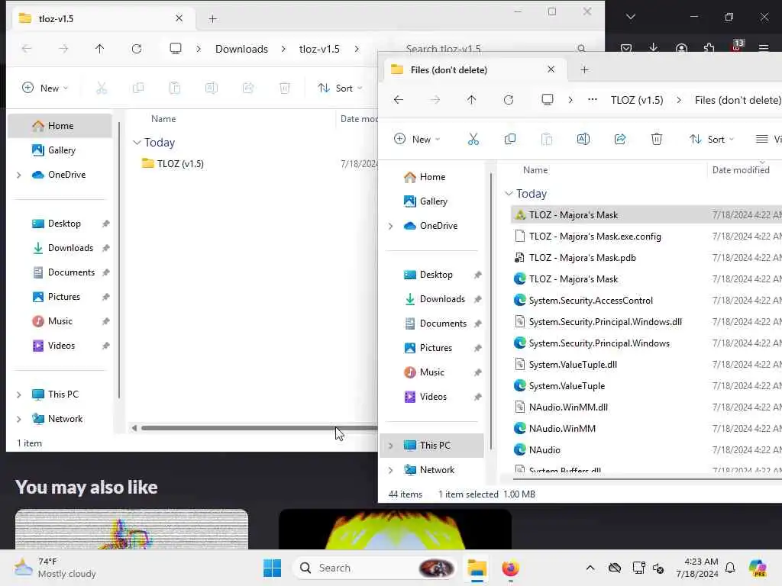Open New dropdown in tloz-v1.5 window
The height and width of the screenshot is (586, 782).
(x=45, y=89)
